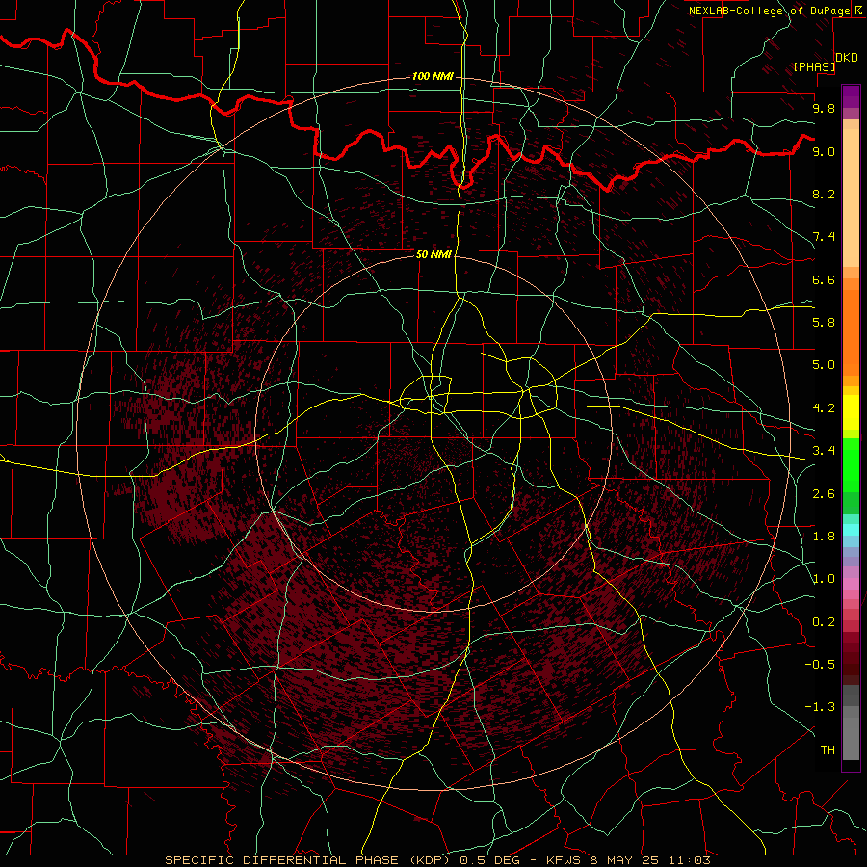
Task: Click the 1.0 value on the color scale
Action: 824,579
